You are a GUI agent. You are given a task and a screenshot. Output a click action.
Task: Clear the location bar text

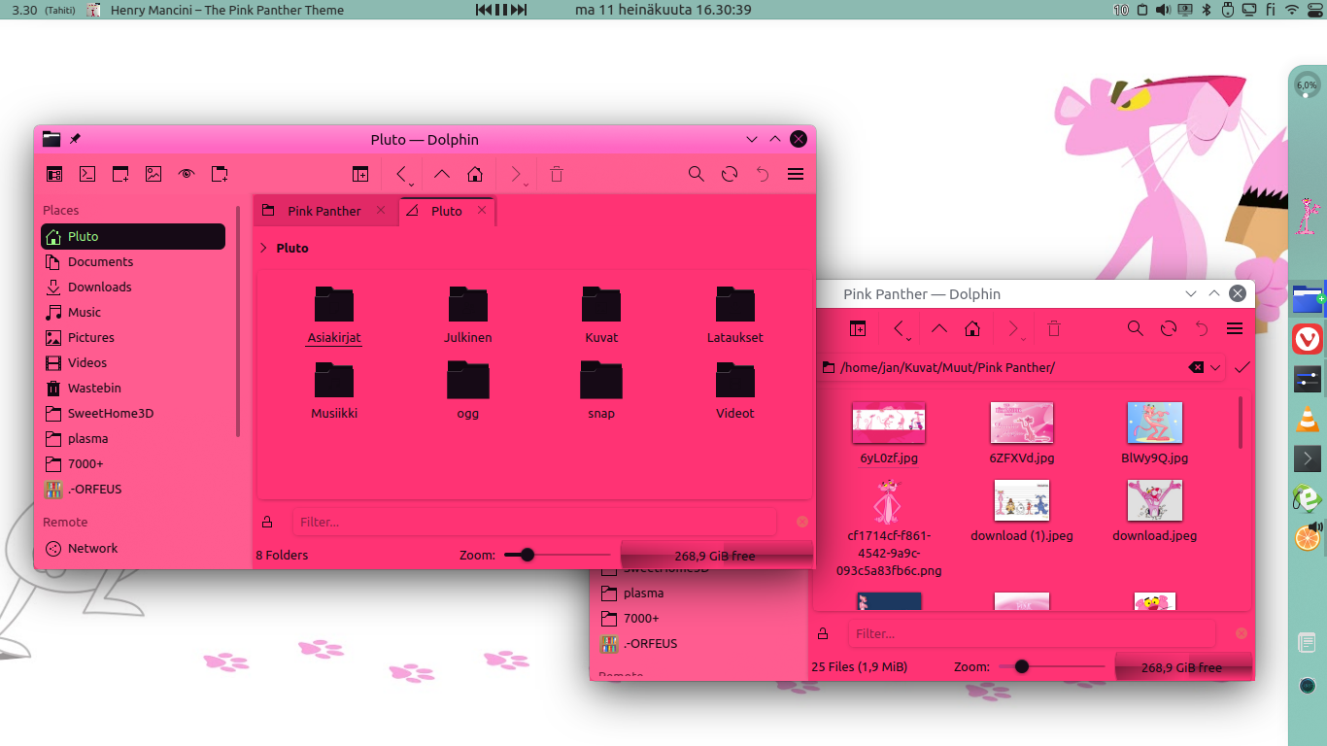(x=1197, y=367)
